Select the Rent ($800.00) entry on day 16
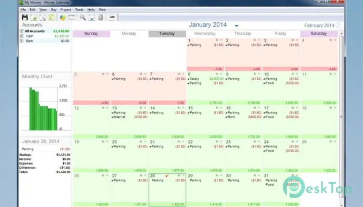The height and width of the screenshot is (207, 363). pyautogui.click(x=243, y=117)
